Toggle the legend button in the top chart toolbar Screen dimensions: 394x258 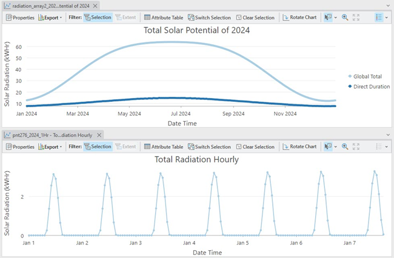[379, 18]
